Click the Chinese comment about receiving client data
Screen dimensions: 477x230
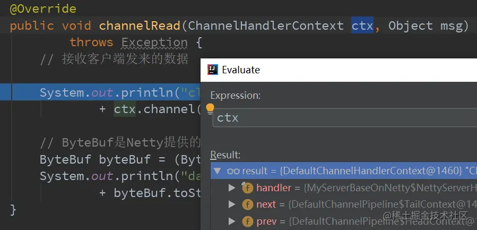(114, 59)
